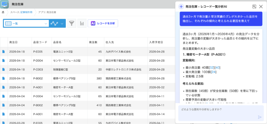Image resolution: width=267 pixels, height=124 pixels.
Task: Open reference link [24]
Action: (x=214, y=72)
